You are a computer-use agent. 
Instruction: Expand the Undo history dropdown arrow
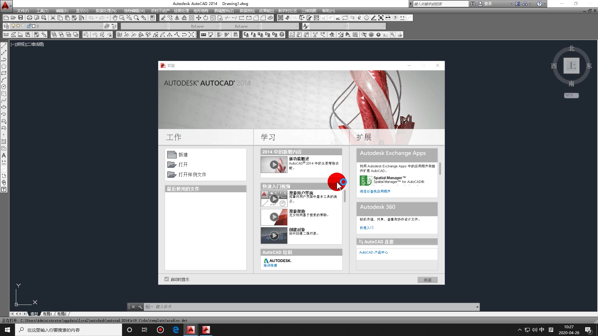click(96, 18)
